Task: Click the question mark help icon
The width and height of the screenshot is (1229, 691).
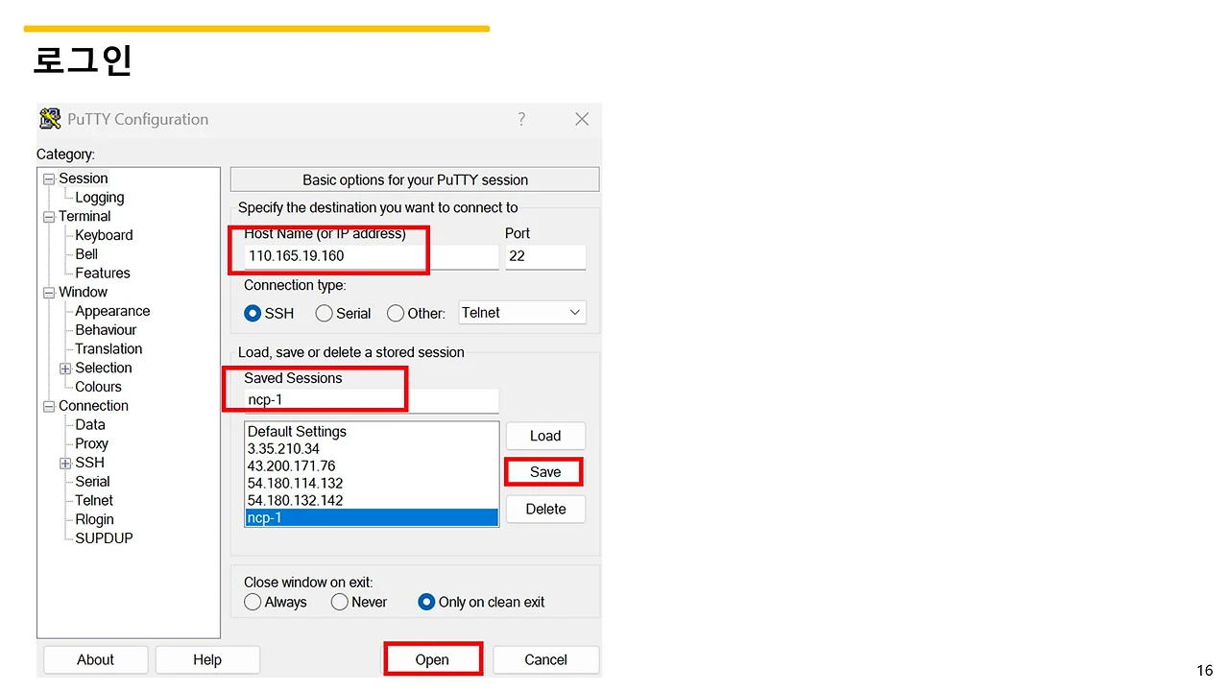Action: point(521,119)
